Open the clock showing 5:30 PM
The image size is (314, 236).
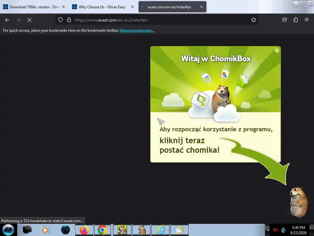(x=298, y=228)
